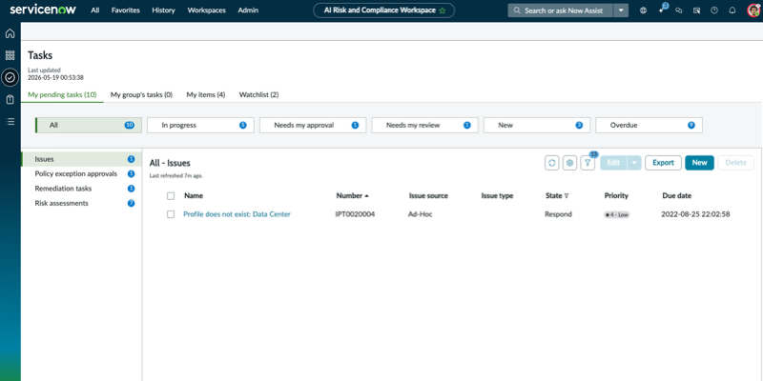Click the Respond state cell
The width and height of the screenshot is (763, 381).
point(558,214)
